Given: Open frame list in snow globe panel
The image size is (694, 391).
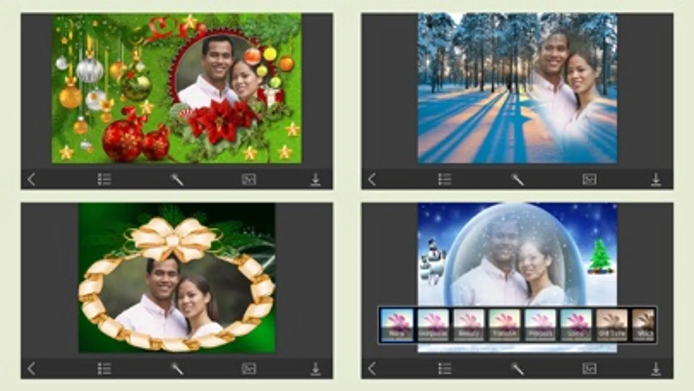Looking at the screenshot, I should [x=445, y=368].
